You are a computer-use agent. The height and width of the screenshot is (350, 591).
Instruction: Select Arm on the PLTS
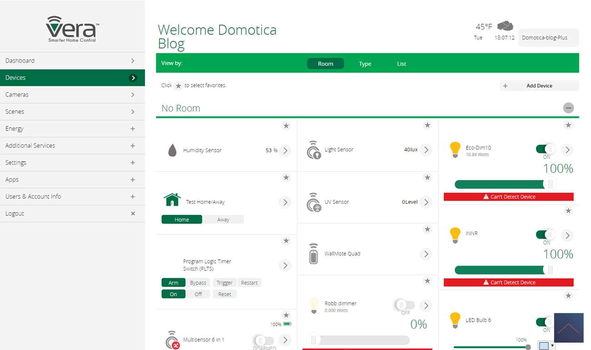click(173, 283)
